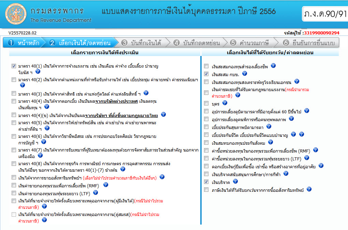The image size is (348, 230).
Task: Go to step 5 คำนวณภาษี tab
Action: click(x=250, y=43)
